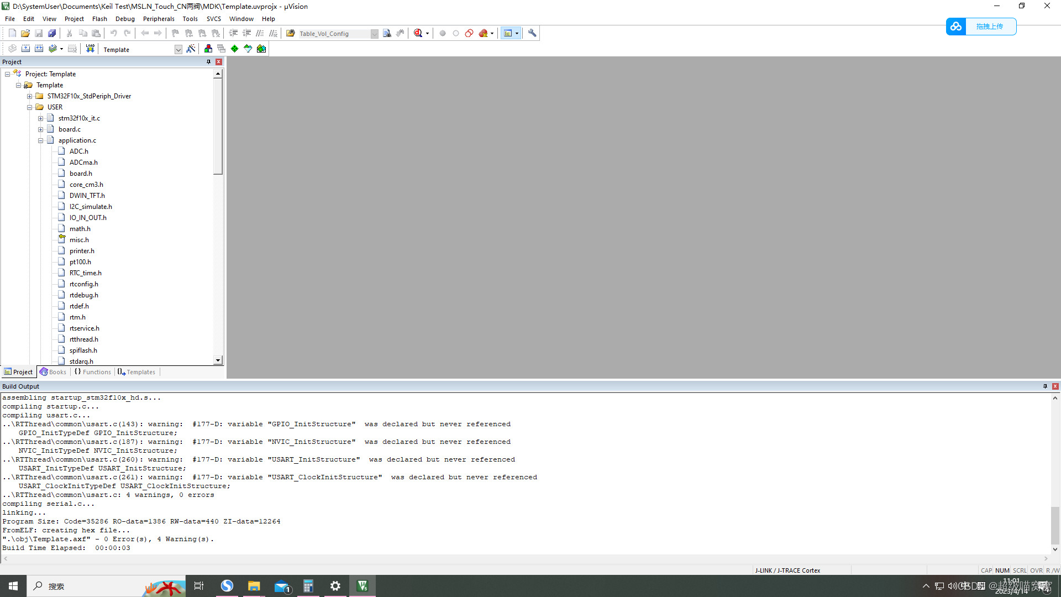1061x597 pixels.
Task: Collapse the Project: Template root node
Action: pos(8,74)
